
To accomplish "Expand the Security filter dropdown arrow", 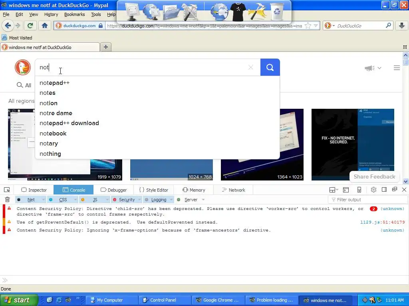I will pyautogui.click(x=139, y=200).
